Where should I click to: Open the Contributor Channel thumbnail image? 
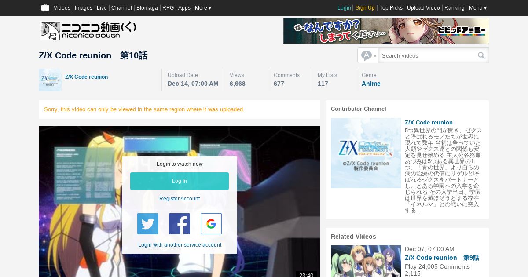(366, 153)
